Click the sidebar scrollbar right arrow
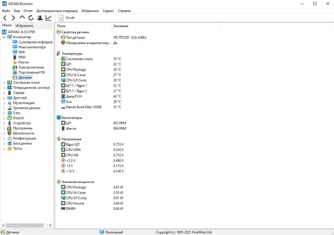 click(50, 225)
